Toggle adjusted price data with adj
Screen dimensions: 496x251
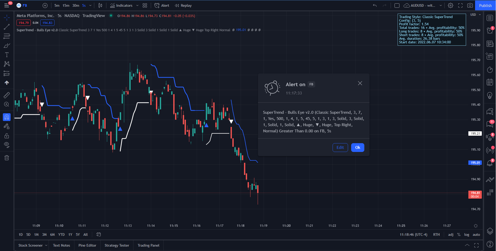tap(451, 234)
